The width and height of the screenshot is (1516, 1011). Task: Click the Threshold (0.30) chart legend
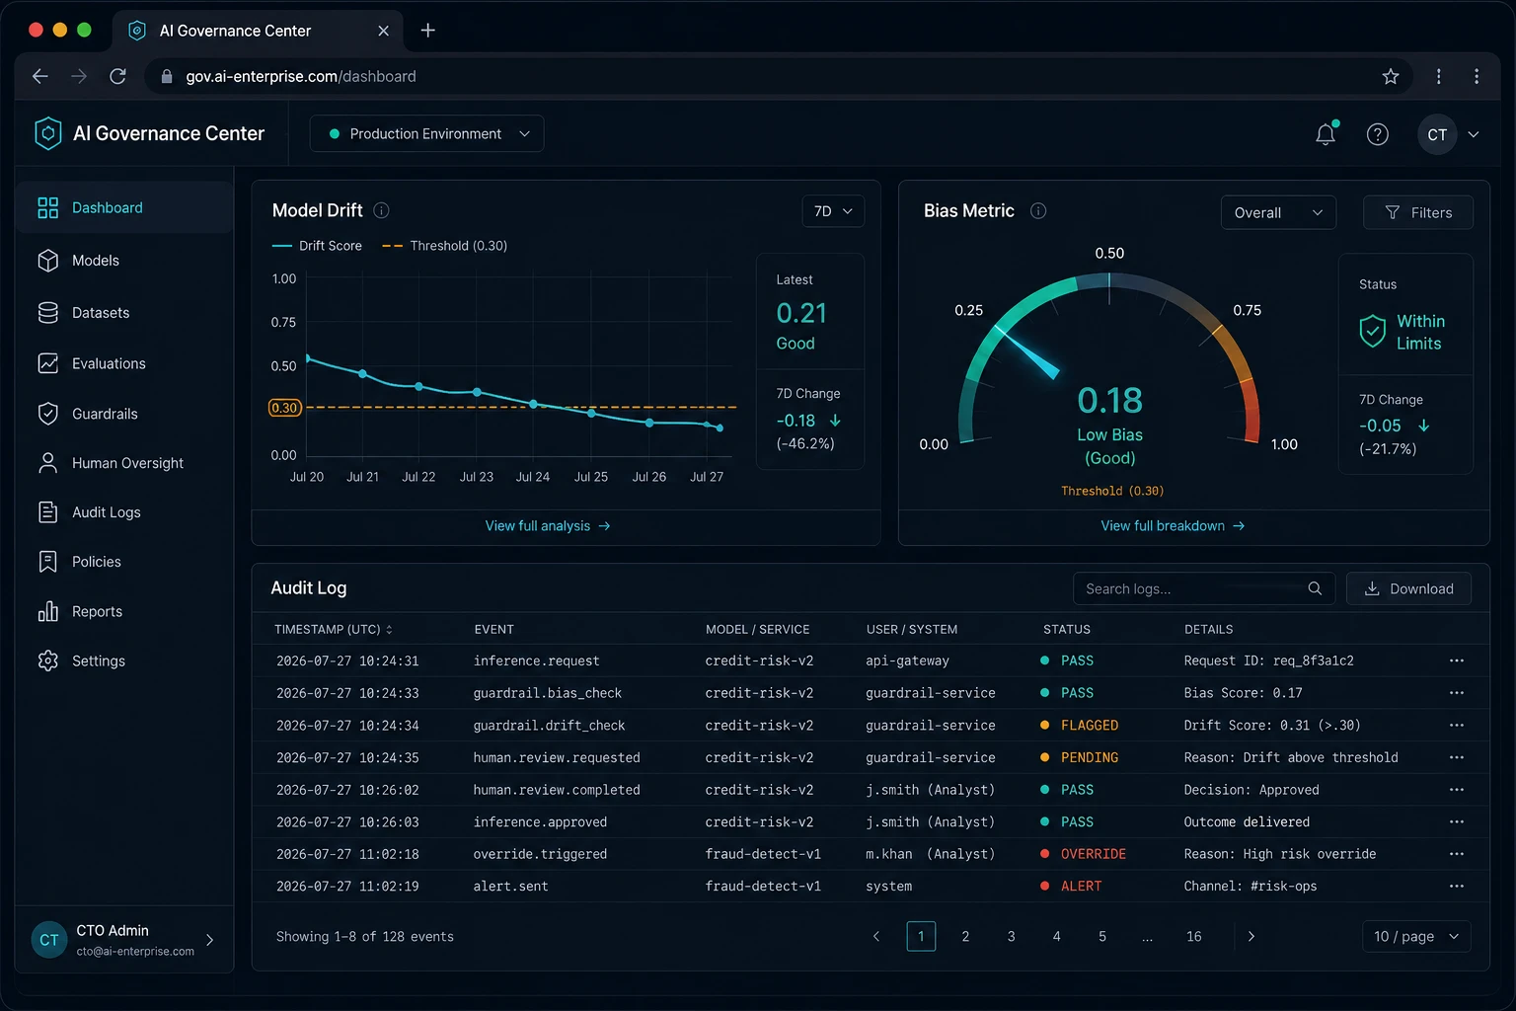[445, 246]
